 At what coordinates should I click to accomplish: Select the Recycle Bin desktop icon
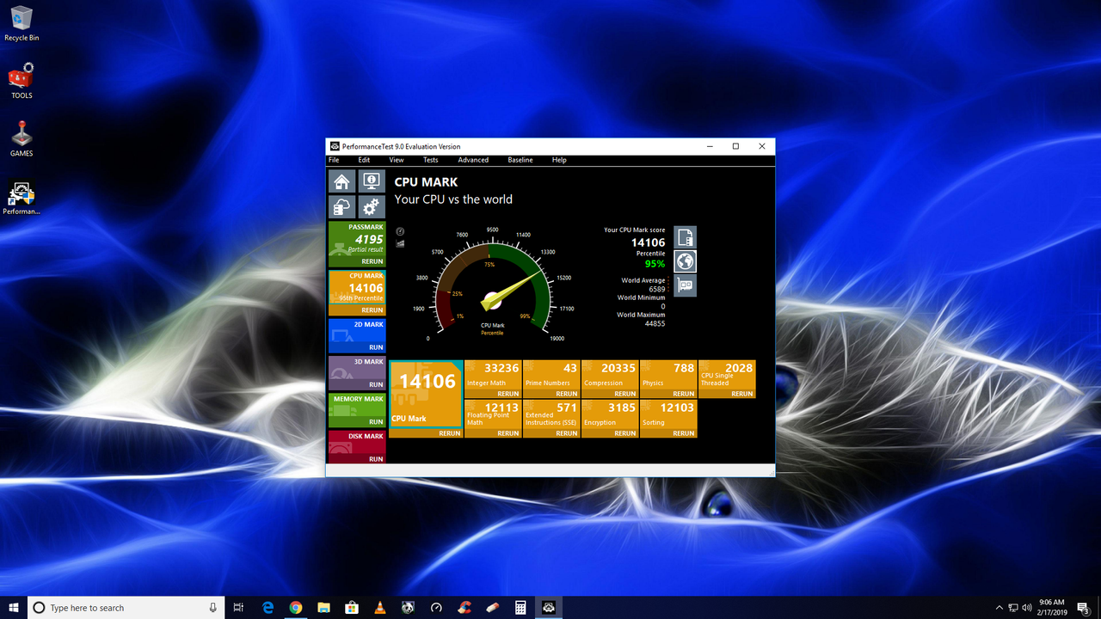pos(22,24)
